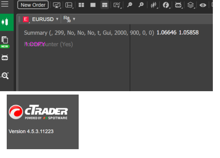Select the multi-chart grid layout

(81, 5)
